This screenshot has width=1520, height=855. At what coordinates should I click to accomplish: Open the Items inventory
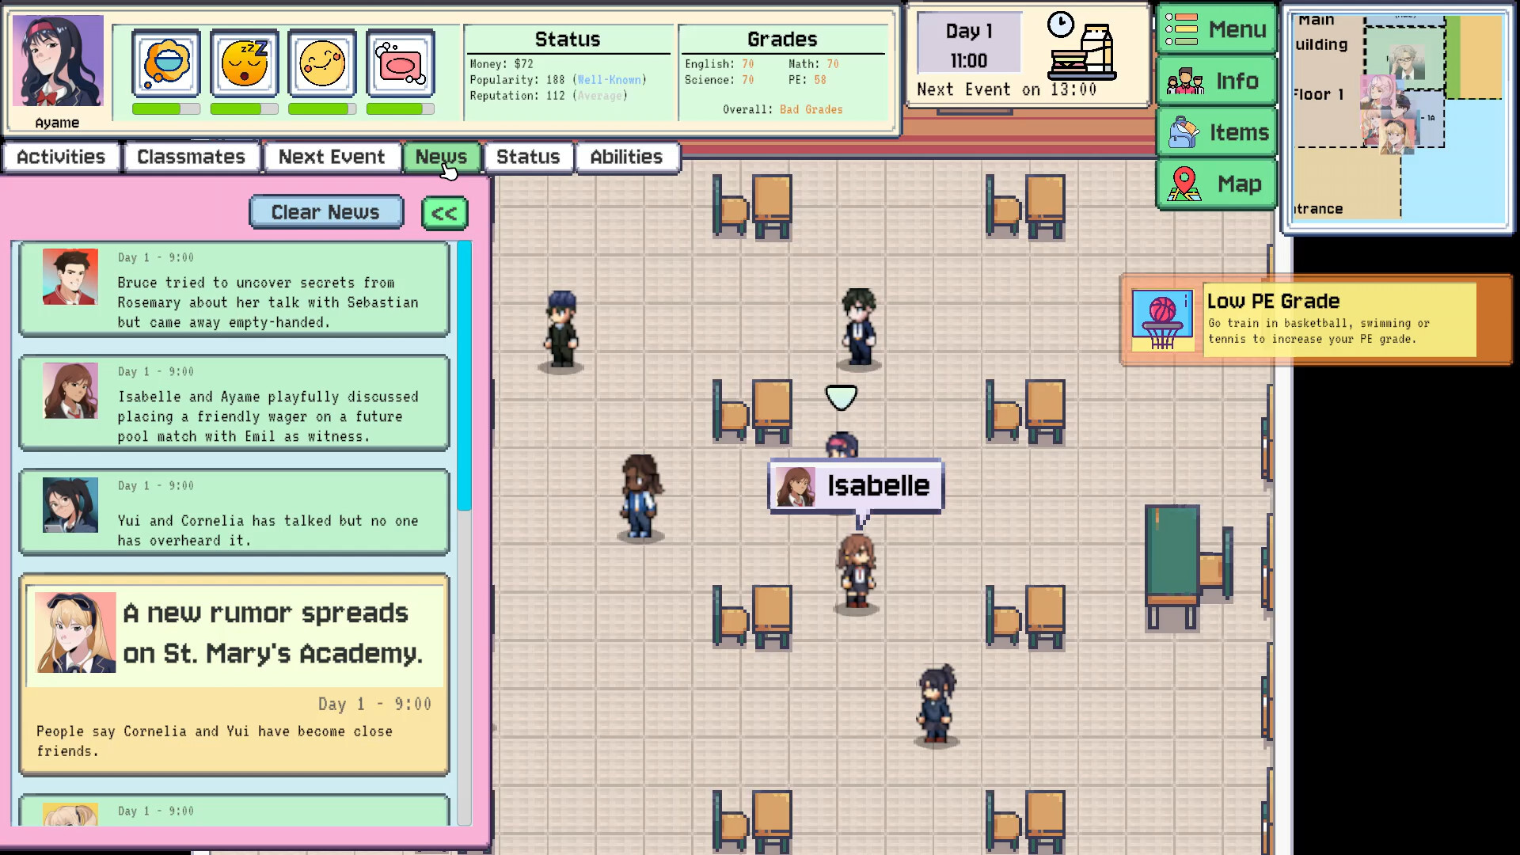pos(1217,132)
